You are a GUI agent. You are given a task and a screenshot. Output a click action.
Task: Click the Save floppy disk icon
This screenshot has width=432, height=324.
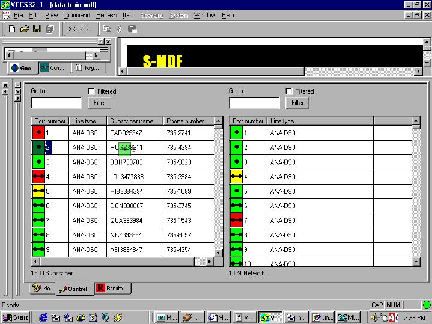pos(37,28)
